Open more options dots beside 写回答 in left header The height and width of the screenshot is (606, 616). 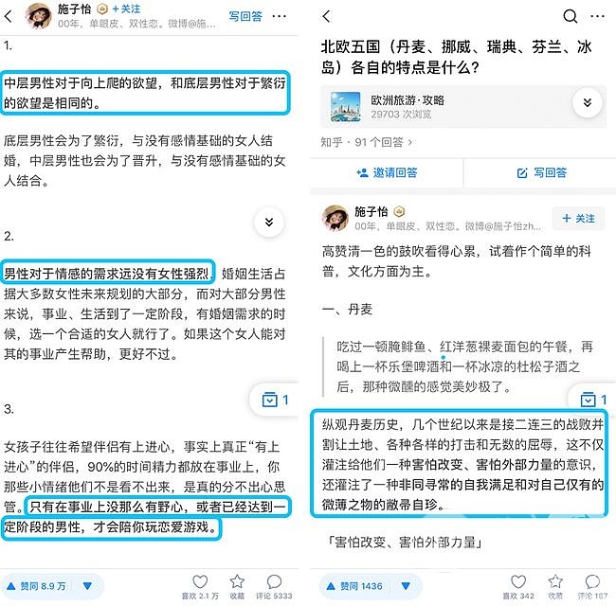(x=279, y=16)
